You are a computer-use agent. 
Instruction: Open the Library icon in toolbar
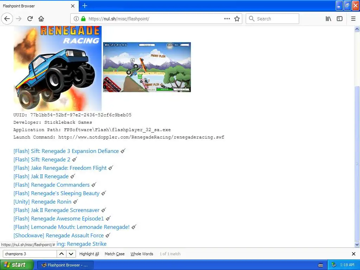(x=328, y=19)
